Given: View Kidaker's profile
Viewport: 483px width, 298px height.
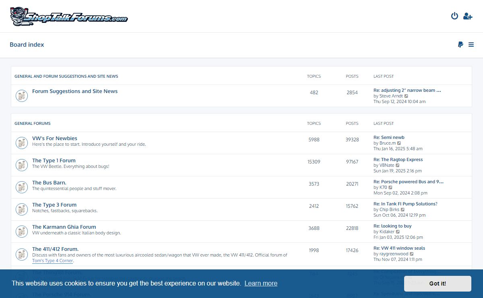Looking at the screenshot, I should [387, 232].
